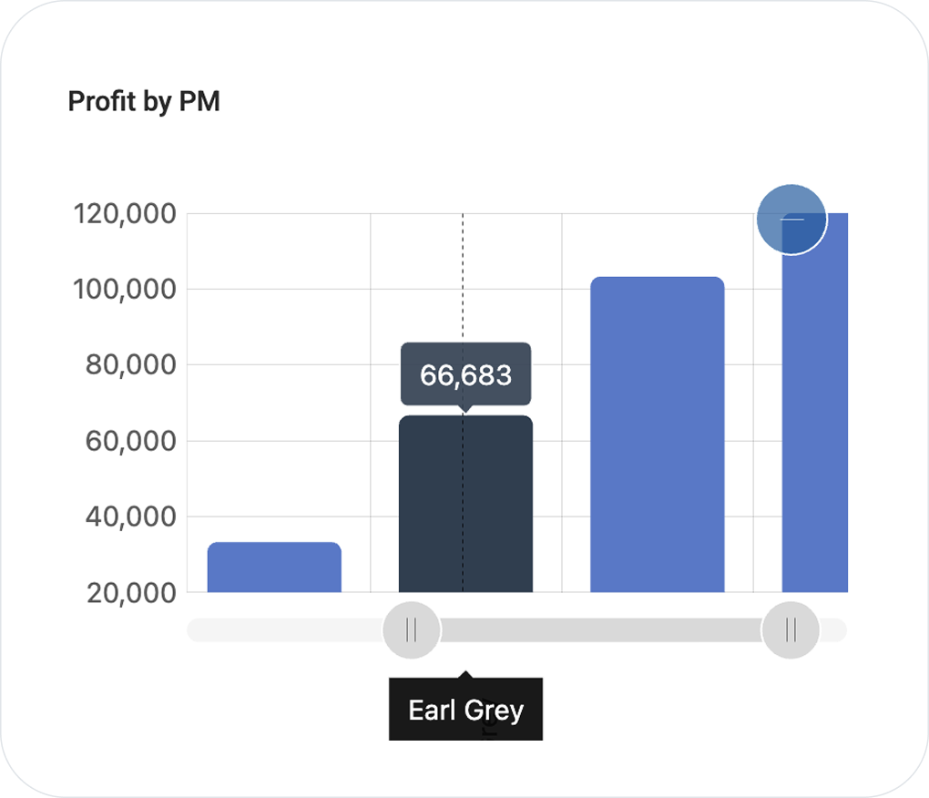Click the 20,000 y-axis label
This screenshot has width=929, height=798.
130,593
